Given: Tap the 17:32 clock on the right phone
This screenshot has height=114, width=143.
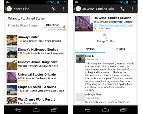Looking at the screenshot, I should [x=133, y=2].
